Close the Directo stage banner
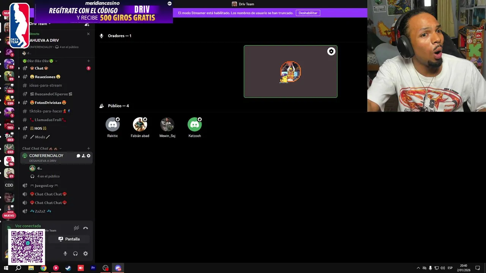486x273 pixels. click(x=88, y=34)
